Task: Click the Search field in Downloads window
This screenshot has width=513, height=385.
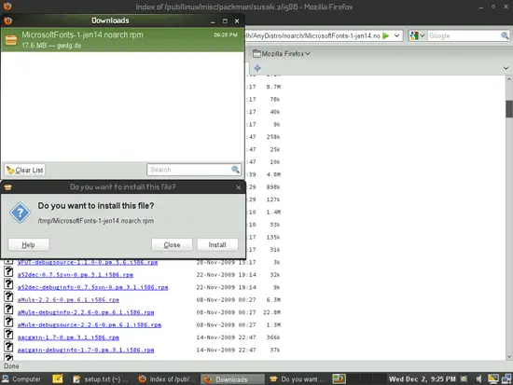Action: pos(189,170)
